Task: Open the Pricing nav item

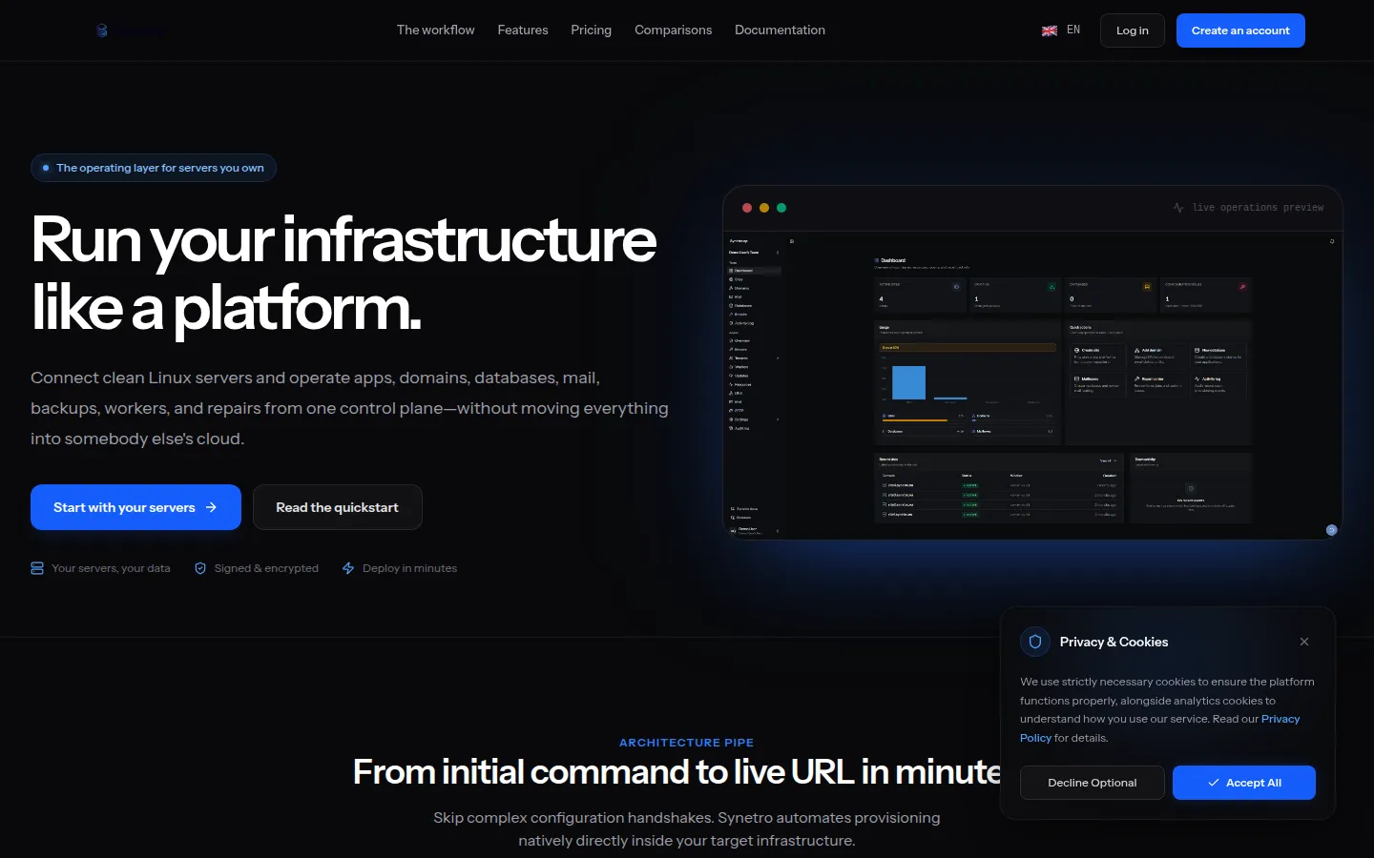Action: coord(592,31)
